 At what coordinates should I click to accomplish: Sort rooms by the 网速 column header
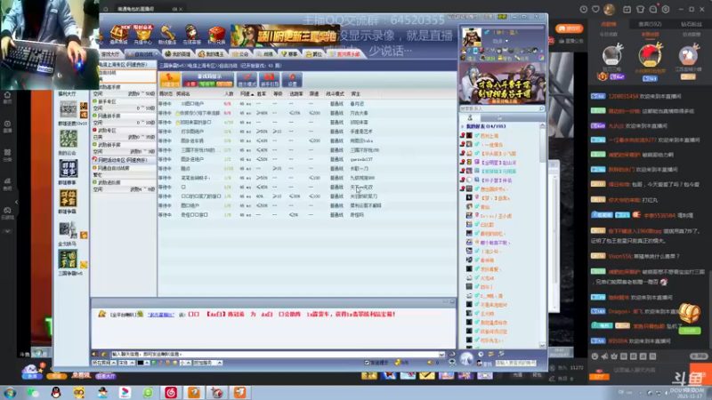coord(247,94)
